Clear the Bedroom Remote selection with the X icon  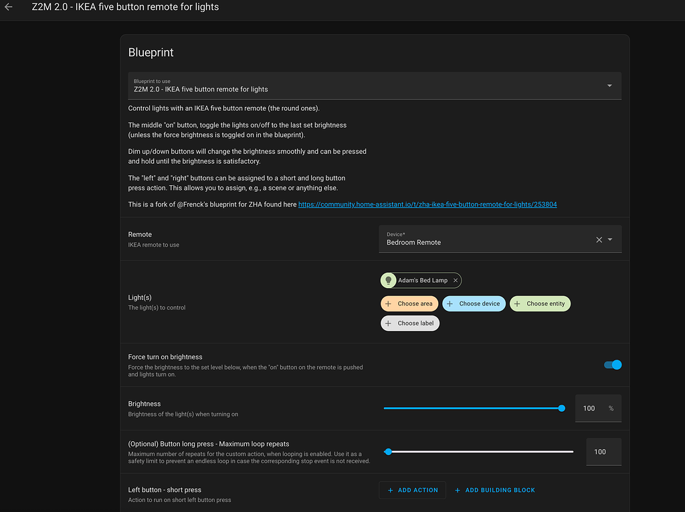coord(599,239)
